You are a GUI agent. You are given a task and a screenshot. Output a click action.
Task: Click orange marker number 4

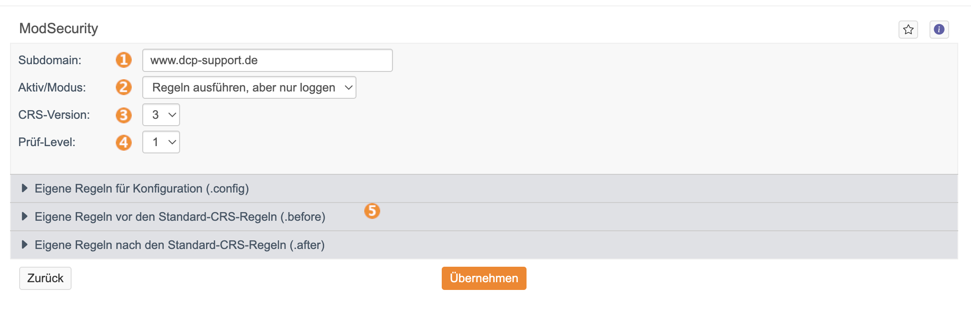pyautogui.click(x=124, y=142)
